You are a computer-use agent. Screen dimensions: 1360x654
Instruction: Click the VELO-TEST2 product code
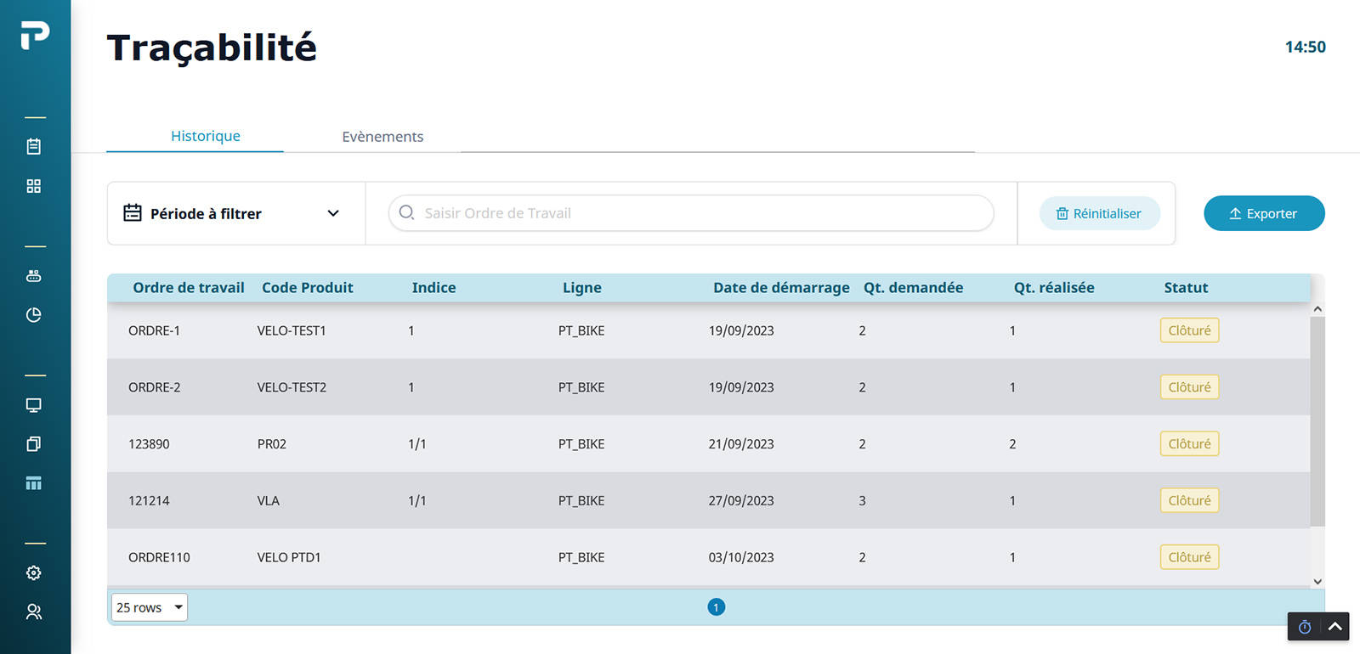point(292,387)
